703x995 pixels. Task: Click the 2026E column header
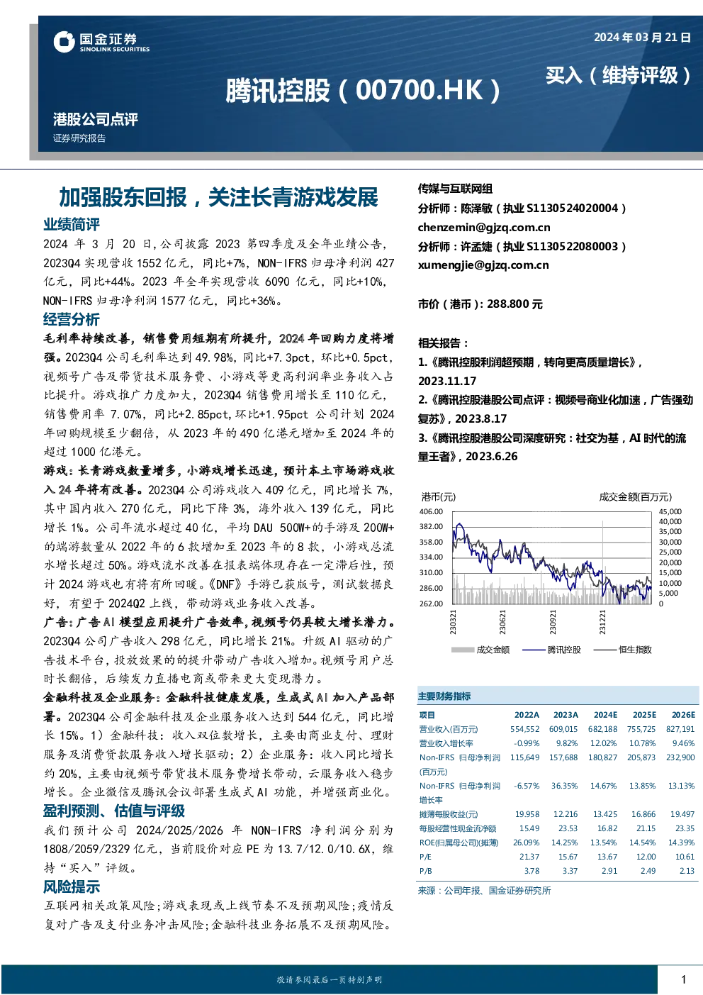click(683, 715)
